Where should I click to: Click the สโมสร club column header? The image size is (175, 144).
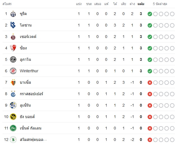point(7,4)
